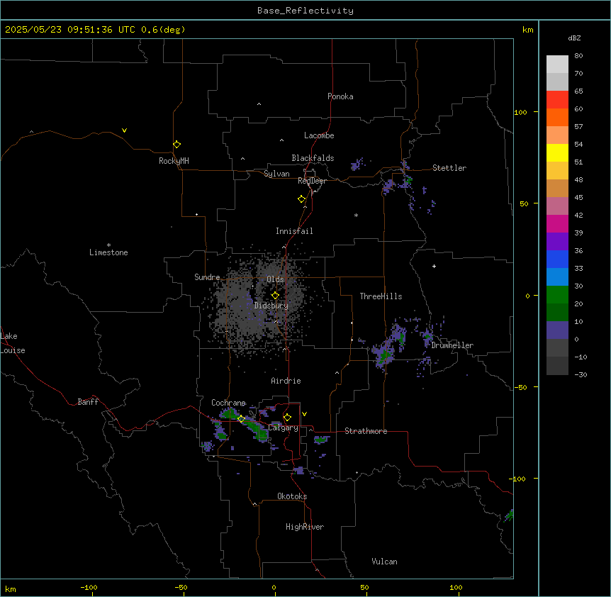This screenshot has height=597, width=611.
Task: Pick the light blue 30-33 dBZ swatch
Action: [557, 277]
